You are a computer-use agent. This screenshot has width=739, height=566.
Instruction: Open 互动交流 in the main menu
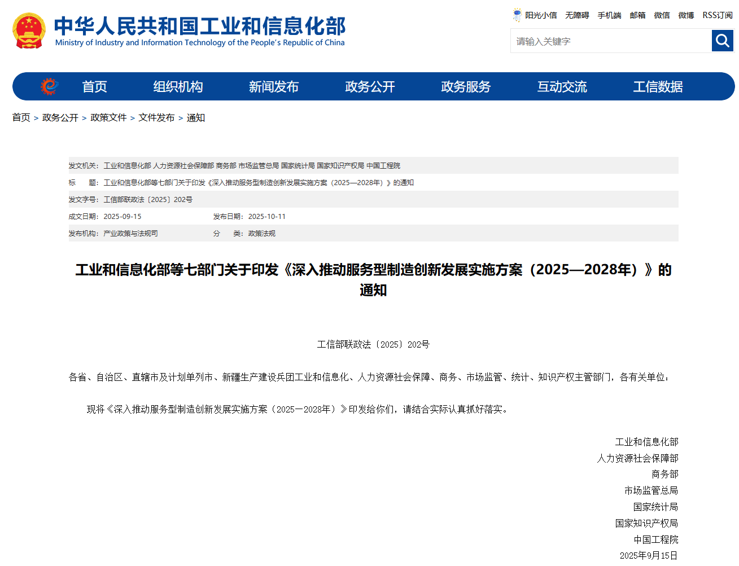[562, 87]
